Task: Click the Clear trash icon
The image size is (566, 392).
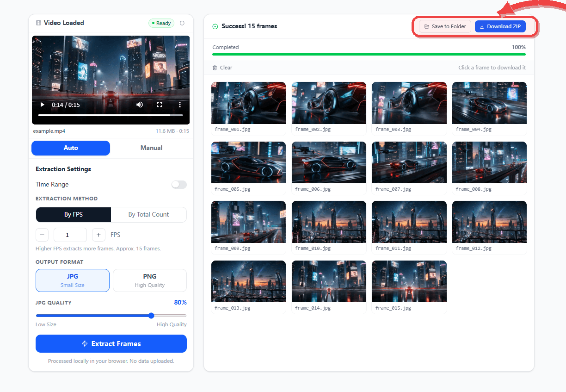Action: pyautogui.click(x=215, y=68)
